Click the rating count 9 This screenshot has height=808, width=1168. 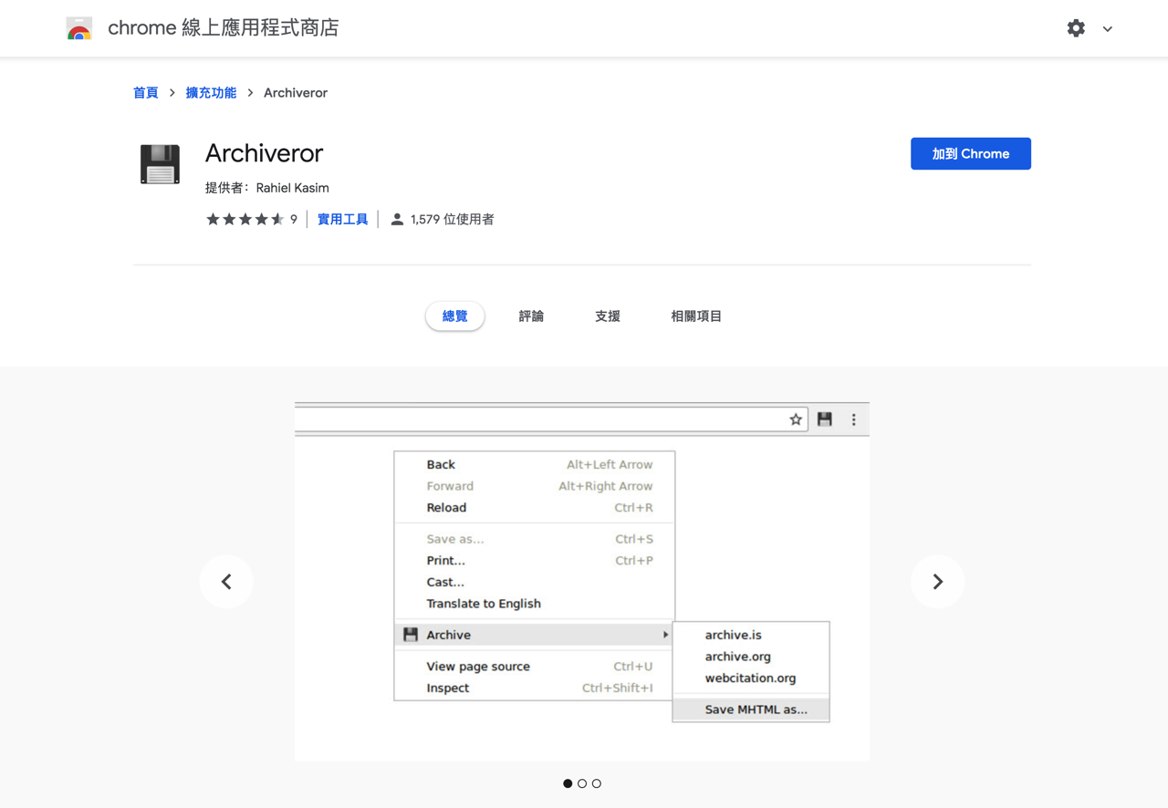[294, 220]
